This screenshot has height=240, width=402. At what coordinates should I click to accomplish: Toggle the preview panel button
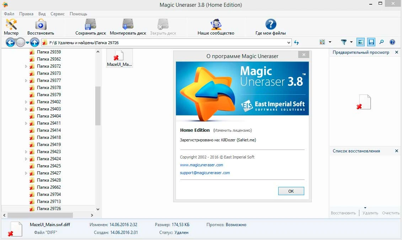[x=360, y=42]
